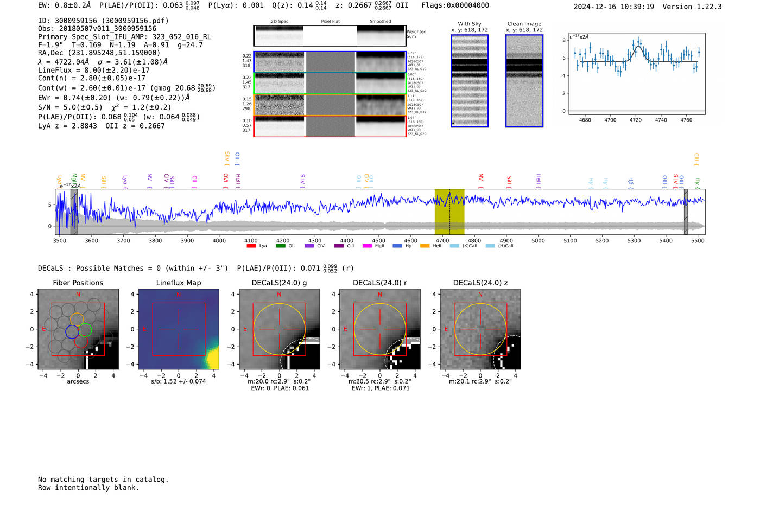This screenshot has width=760, height=517.
Task: Click the Cont(w) = 2.60 gmag line
Action: pyautogui.click(x=126, y=87)
